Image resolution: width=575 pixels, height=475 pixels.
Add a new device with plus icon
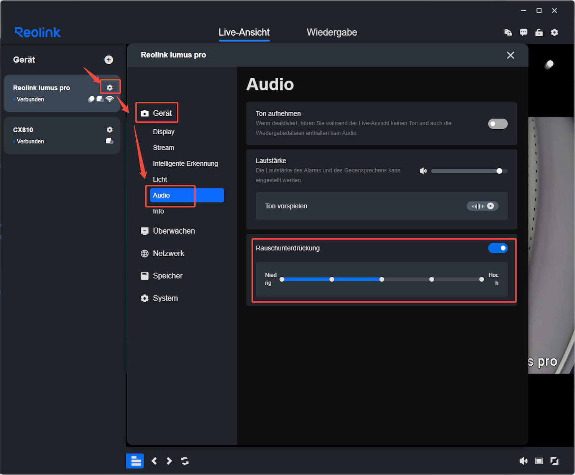click(x=109, y=59)
